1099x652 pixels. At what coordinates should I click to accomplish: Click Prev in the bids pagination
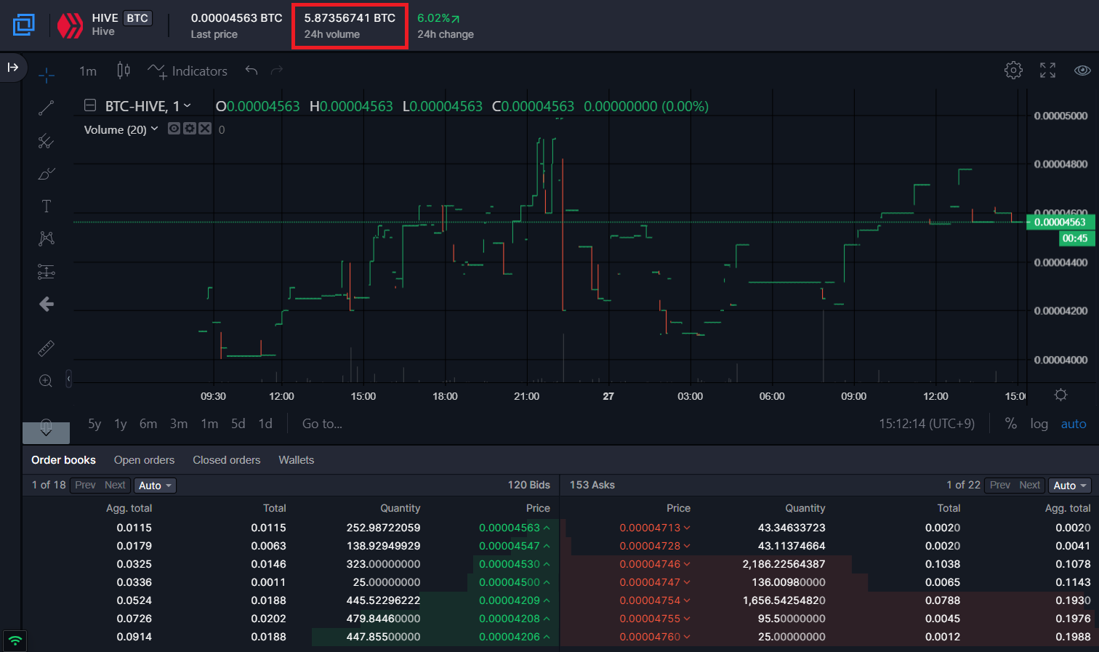(85, 485)
